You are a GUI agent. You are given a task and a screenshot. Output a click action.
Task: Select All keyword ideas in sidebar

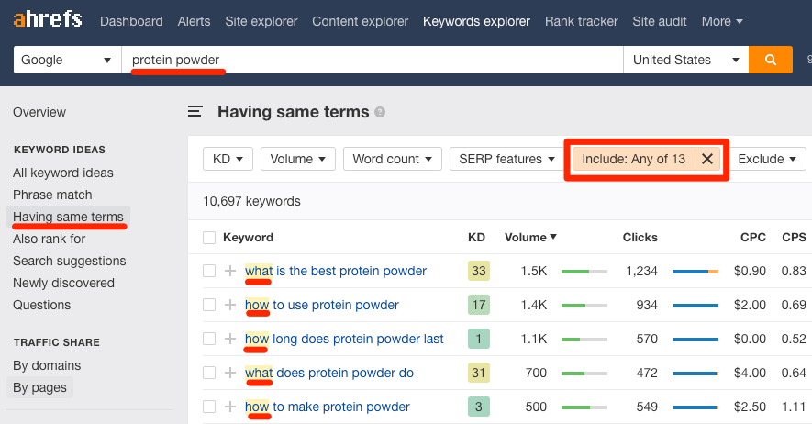pos(63,173)
